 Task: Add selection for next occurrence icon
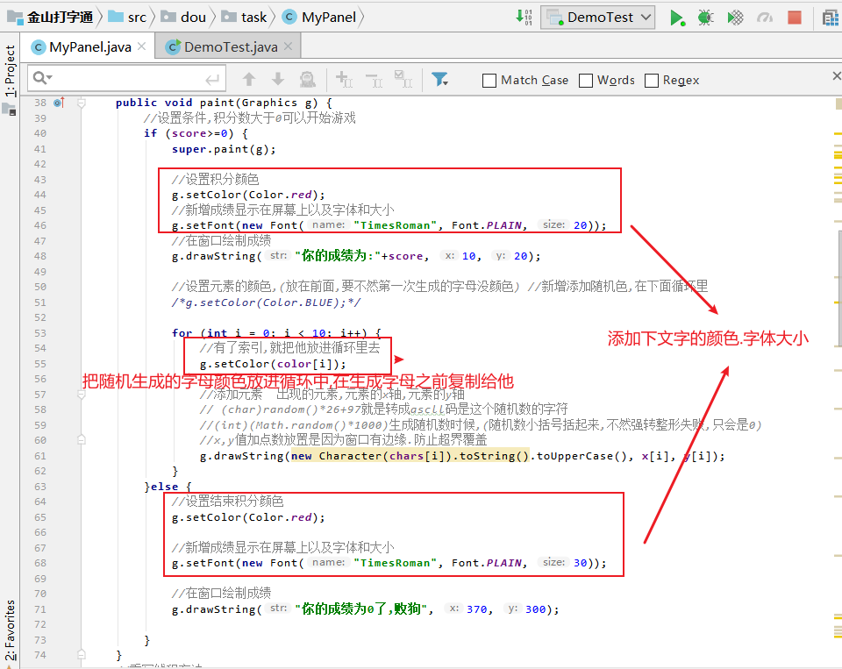point(344,80)
